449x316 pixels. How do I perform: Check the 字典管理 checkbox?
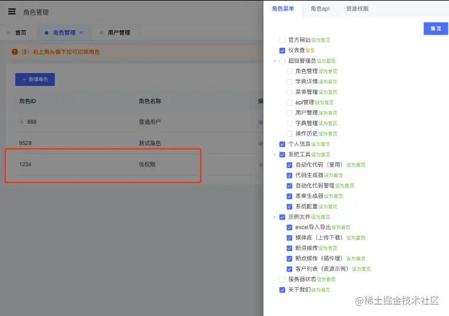289,123
